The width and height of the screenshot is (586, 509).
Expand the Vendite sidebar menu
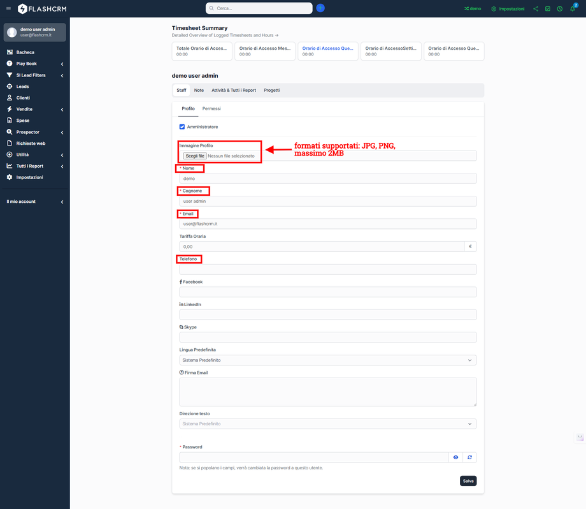[35, 109]
